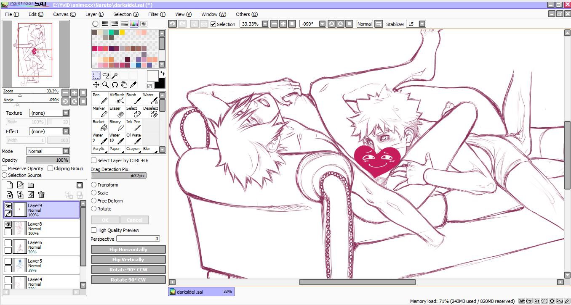571x305 pixels.
Task: Swap foreground and background colors
Action: tap(162, 74)
